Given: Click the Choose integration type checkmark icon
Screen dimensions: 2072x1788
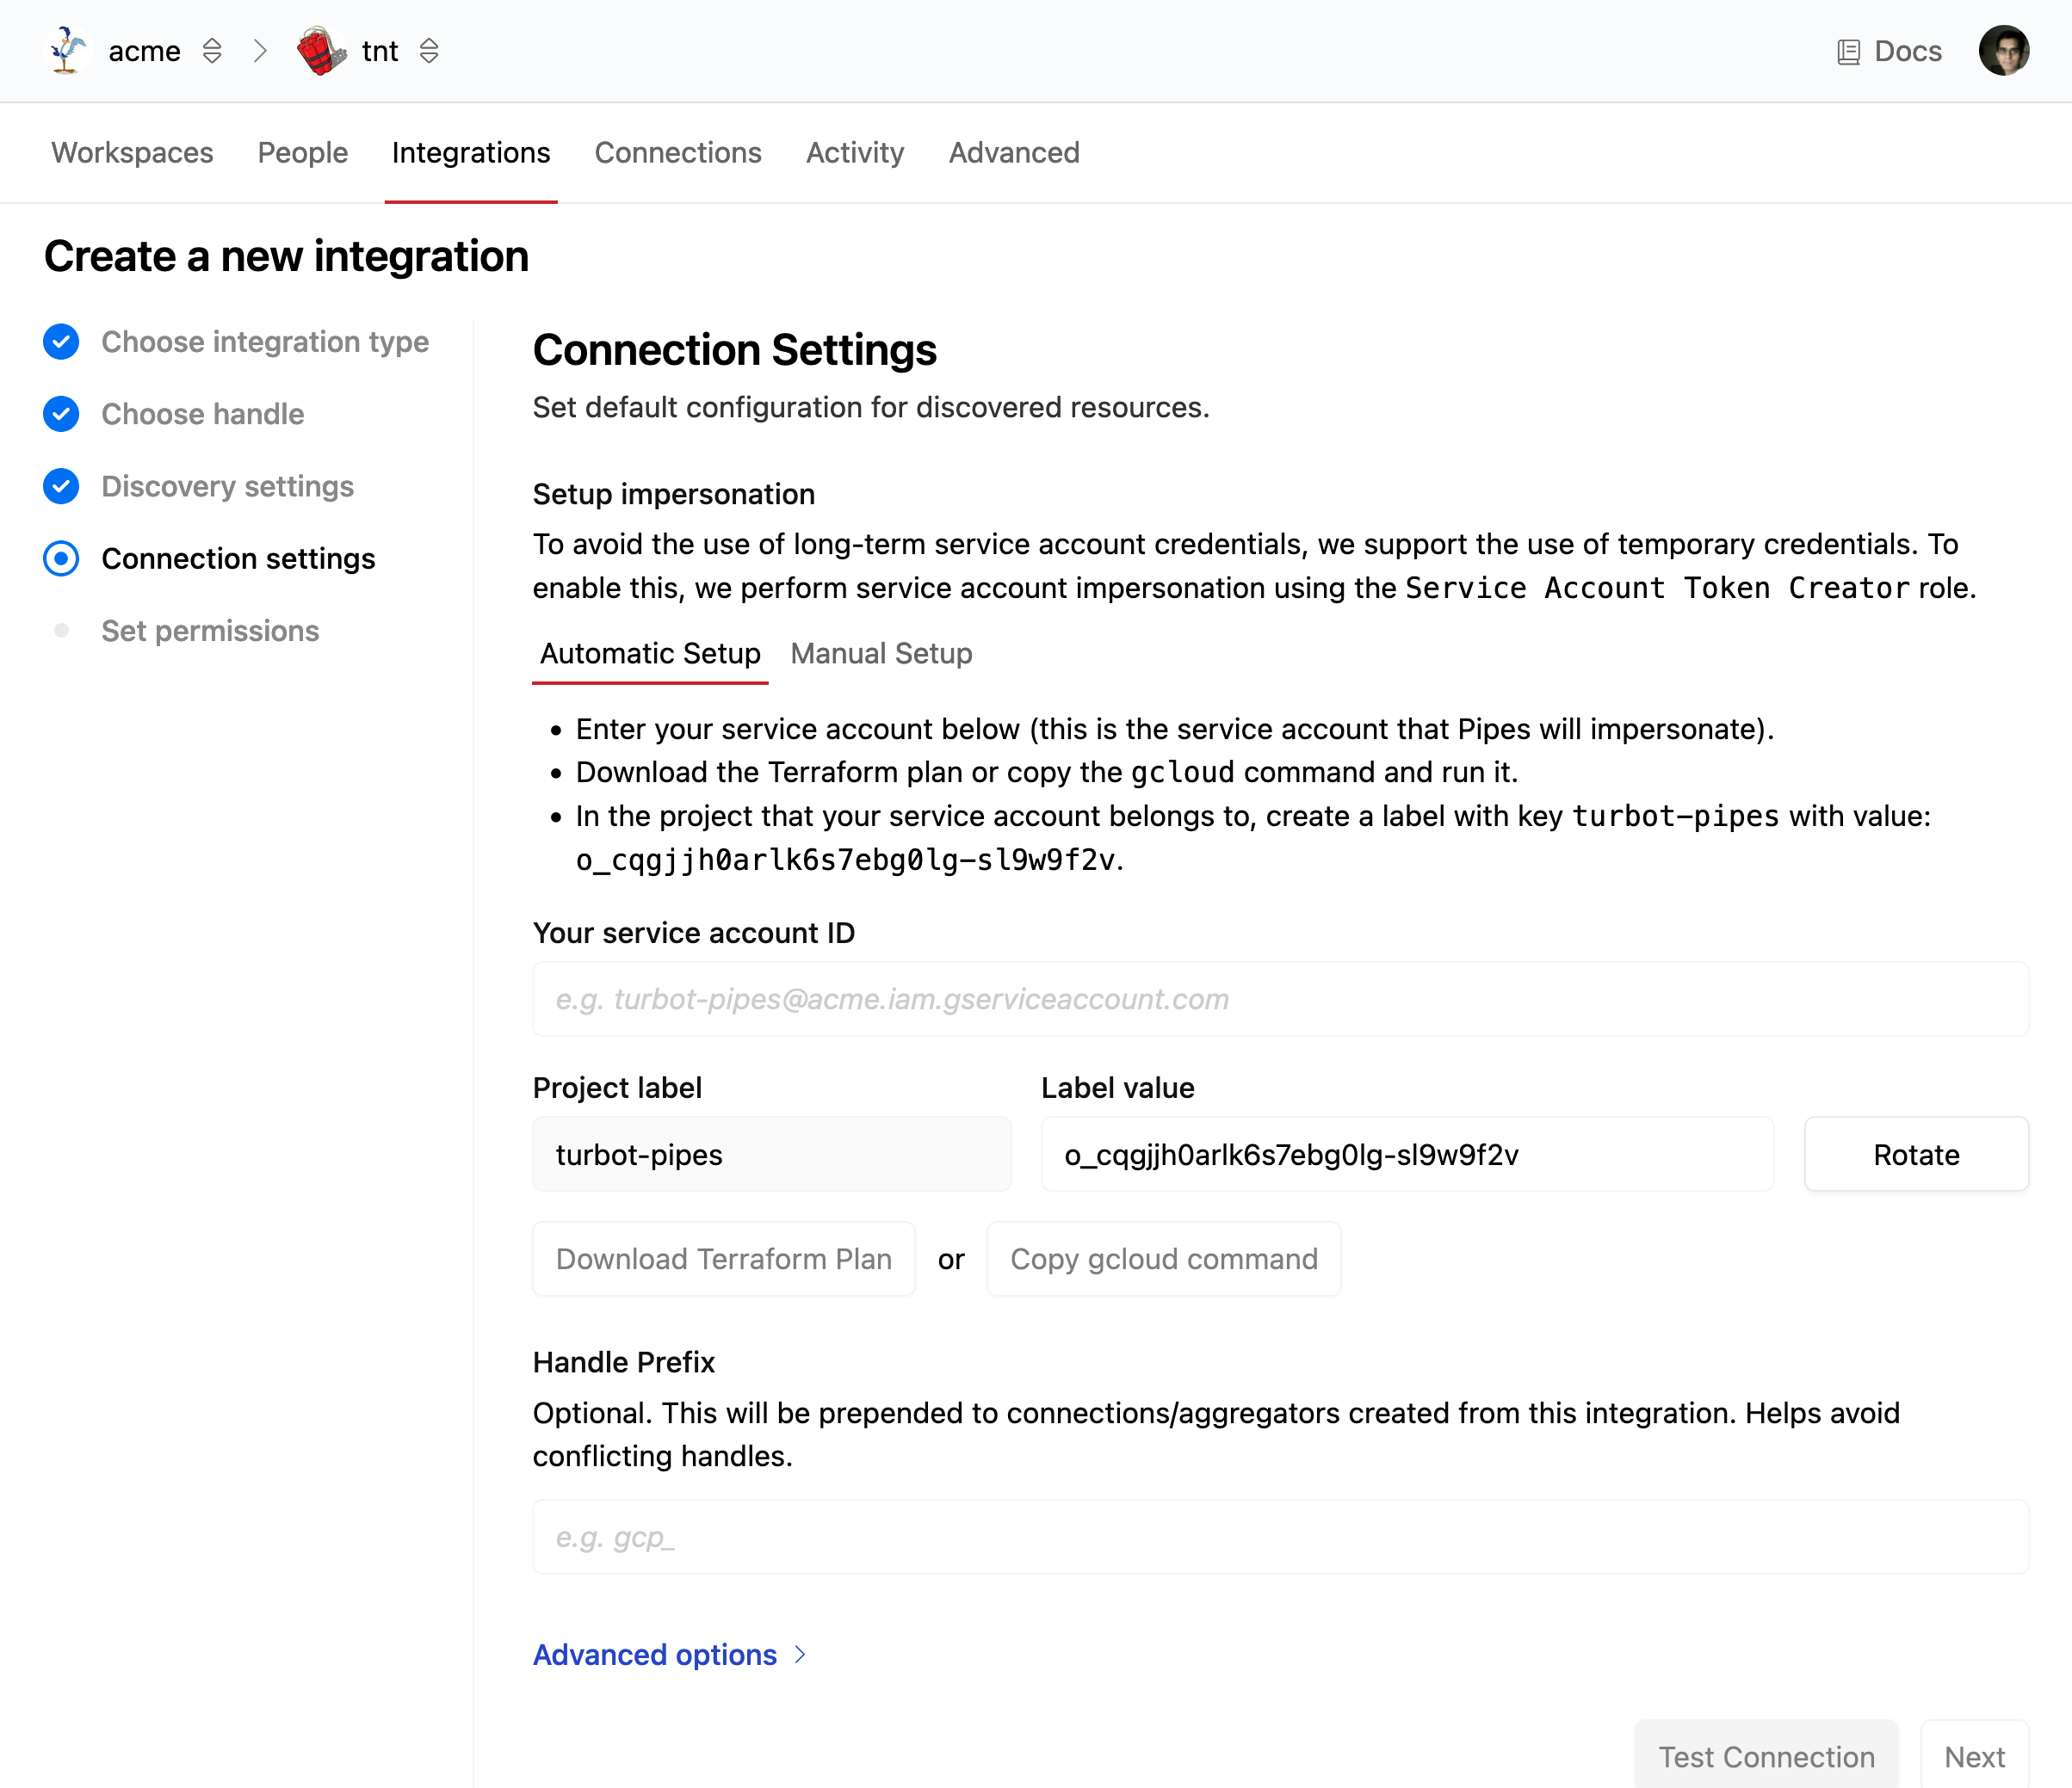Looking at the screenshot, I should [61, 342].
